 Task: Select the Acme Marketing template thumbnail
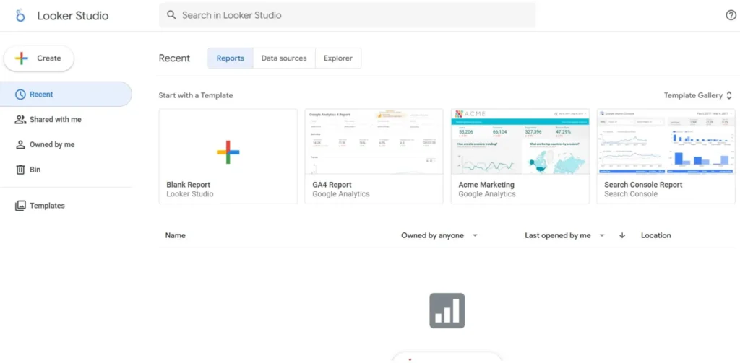[520, 142]
